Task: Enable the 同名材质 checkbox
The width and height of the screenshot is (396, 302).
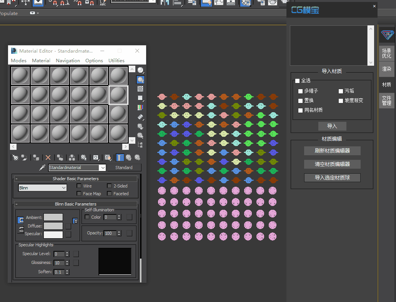Action: click(301, 110)
